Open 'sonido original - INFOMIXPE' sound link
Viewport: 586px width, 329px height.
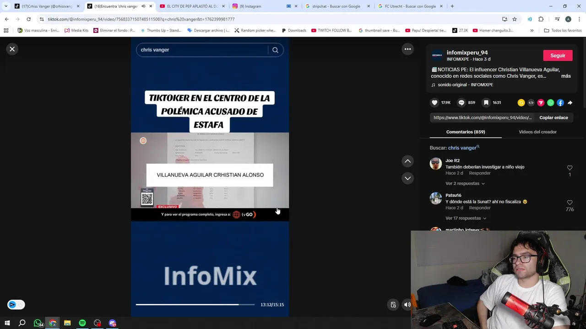click(x=465, y=85)
